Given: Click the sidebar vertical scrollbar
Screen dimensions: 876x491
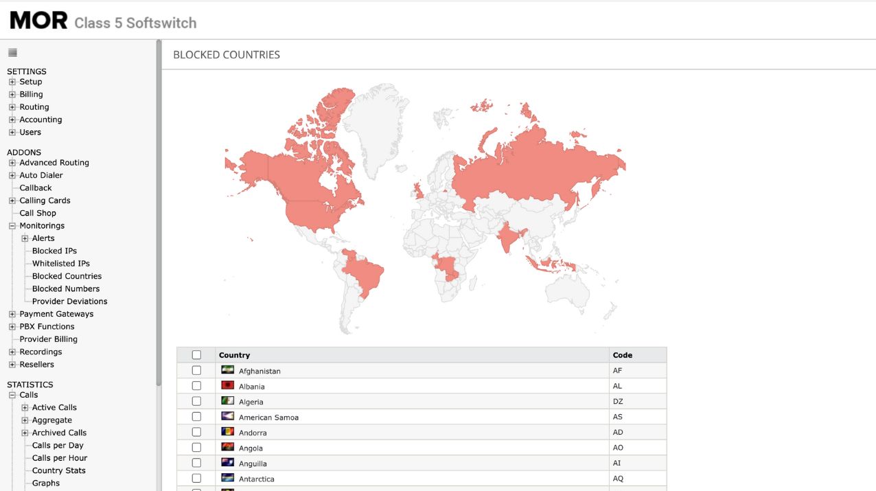Looking at the screenshot, I should pyautogui.click(x=159, y=213).
